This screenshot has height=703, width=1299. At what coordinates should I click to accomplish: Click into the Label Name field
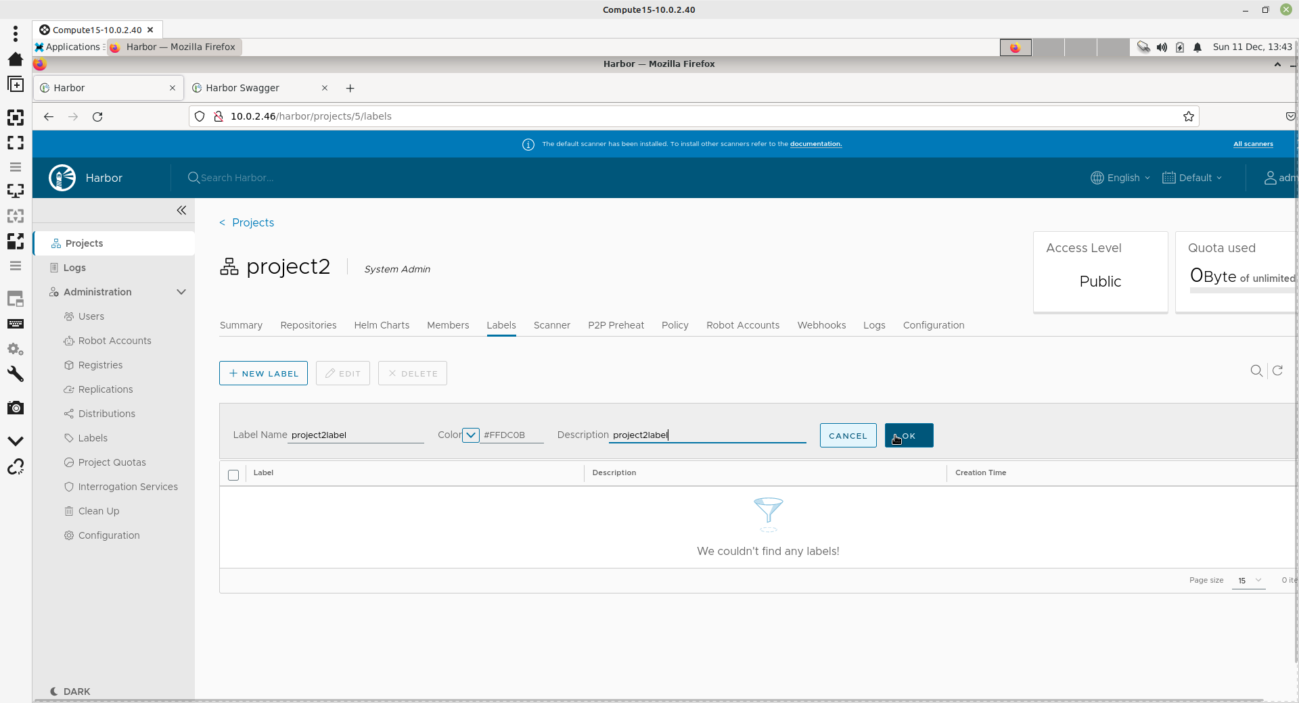[356, 435]
